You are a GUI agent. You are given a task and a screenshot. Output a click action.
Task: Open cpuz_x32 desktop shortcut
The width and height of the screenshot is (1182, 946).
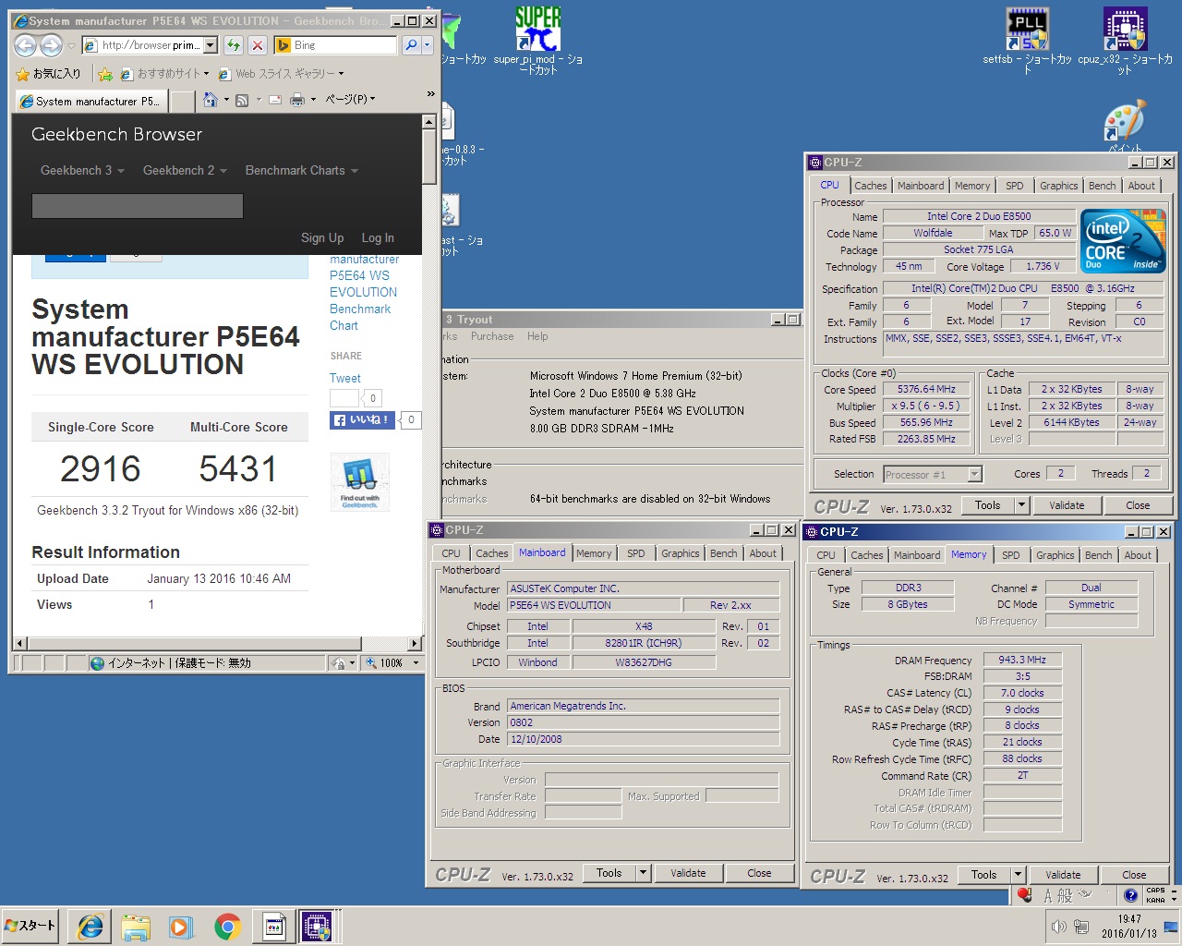point(1125,42)
